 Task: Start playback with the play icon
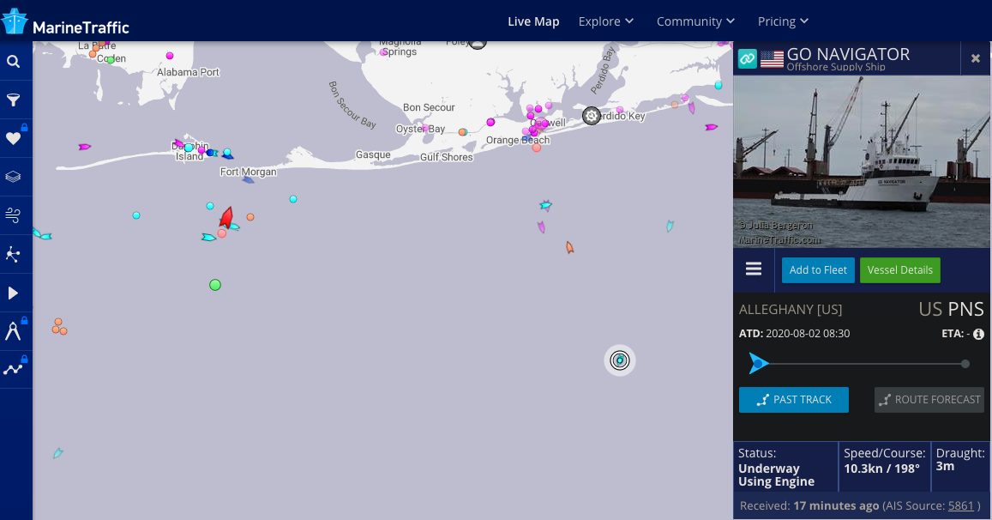click(x=13, y=293)
